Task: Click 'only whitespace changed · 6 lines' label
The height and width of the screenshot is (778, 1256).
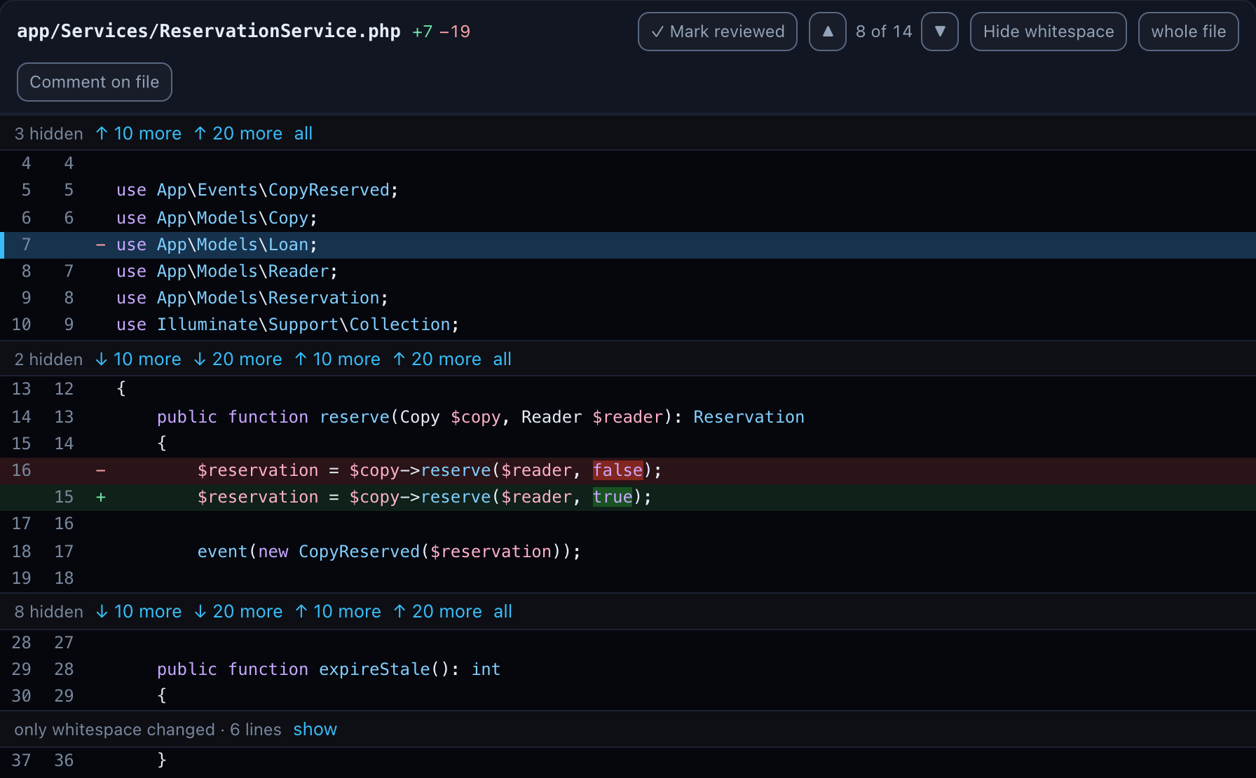Action: 148,729
